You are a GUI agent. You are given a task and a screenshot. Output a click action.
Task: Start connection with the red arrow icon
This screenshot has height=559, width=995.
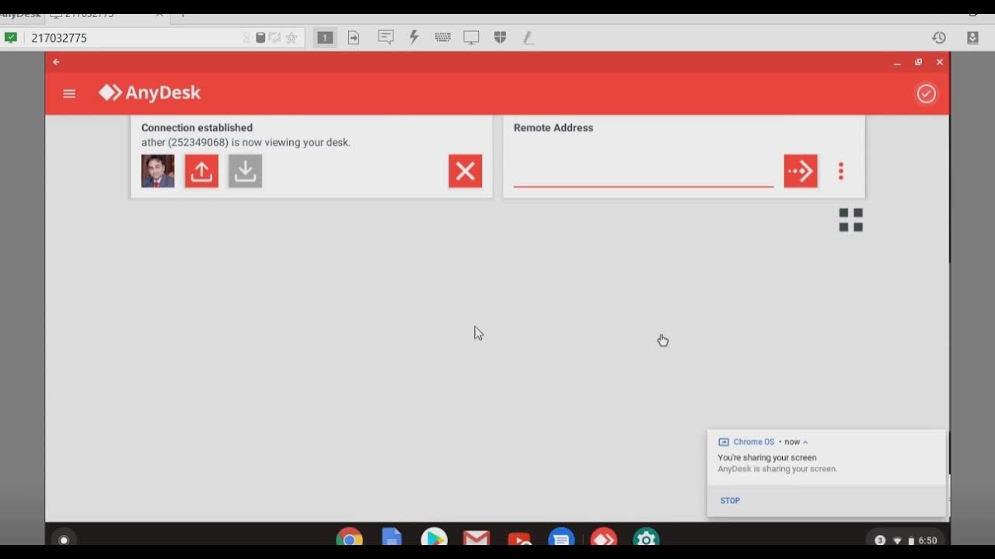tap(801, 171)
